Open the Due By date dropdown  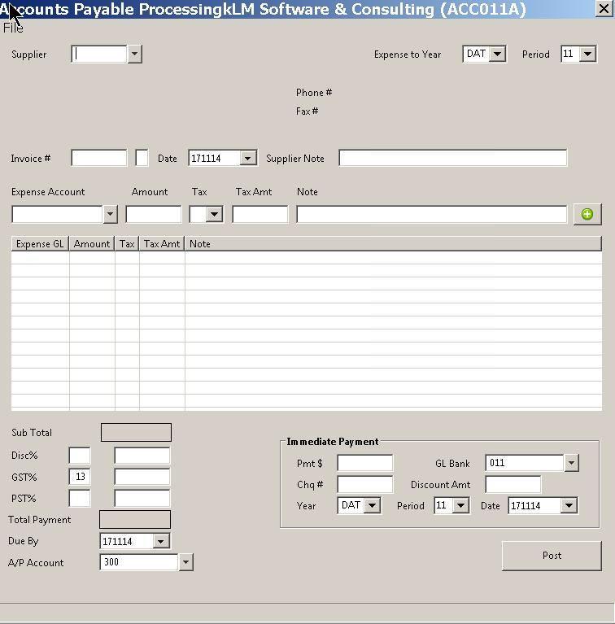pyautogui.click(x=161, y=541)
